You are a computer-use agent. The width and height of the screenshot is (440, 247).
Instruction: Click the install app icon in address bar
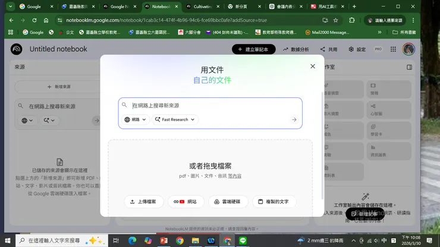coord(325,20)
